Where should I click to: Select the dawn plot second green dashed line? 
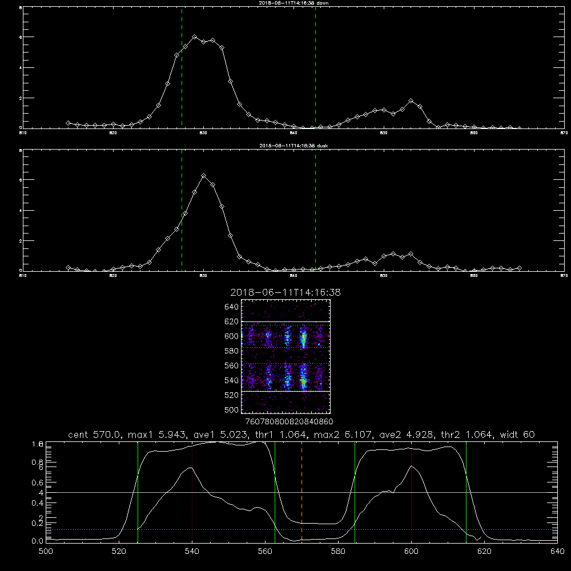click(x=315, y=67)
